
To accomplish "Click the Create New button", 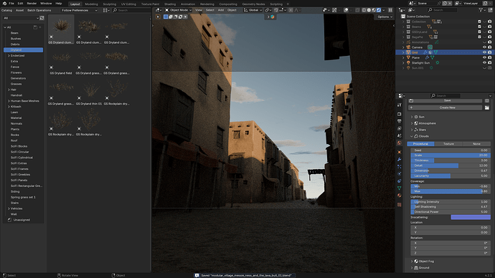I will [x=445, y=107].
